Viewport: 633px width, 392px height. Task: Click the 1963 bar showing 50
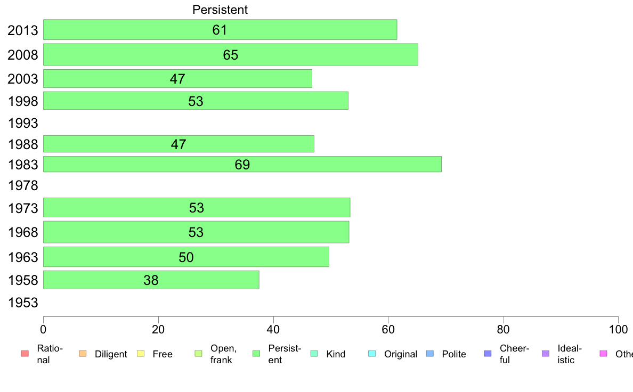coord(186,257)
